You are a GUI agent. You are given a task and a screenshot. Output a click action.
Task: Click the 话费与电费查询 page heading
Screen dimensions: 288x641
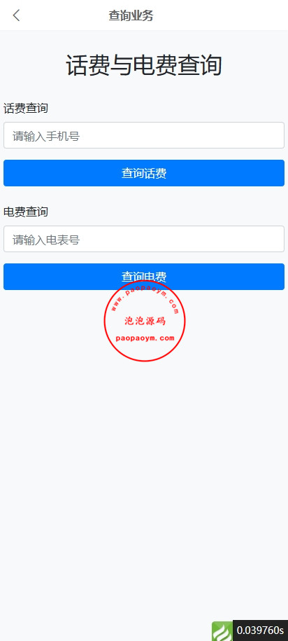(x=144, y=65)
